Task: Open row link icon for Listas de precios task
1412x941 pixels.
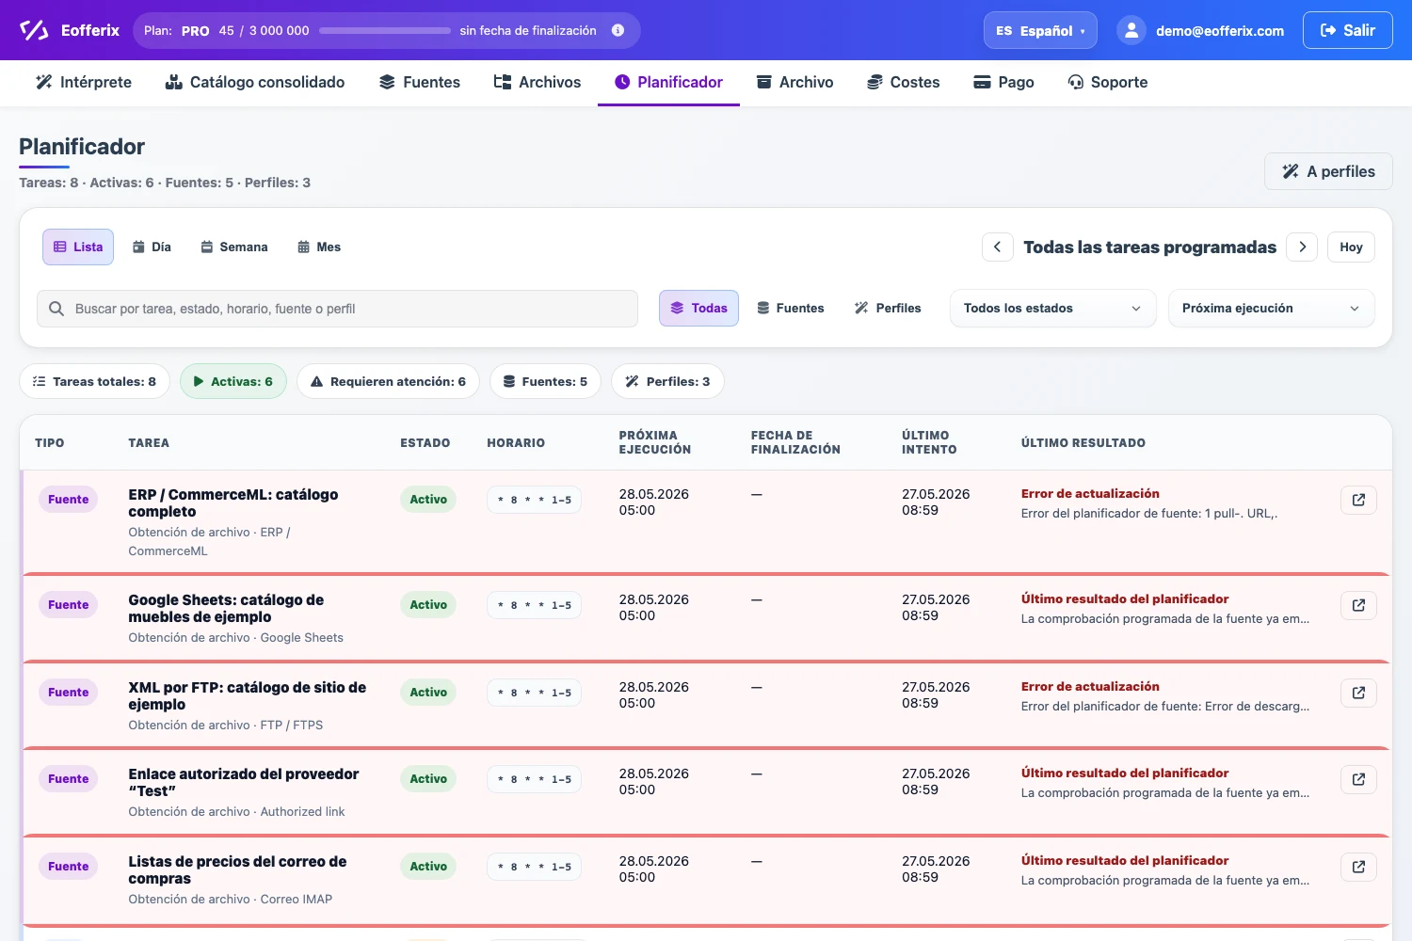Action: pos(1358,867)
